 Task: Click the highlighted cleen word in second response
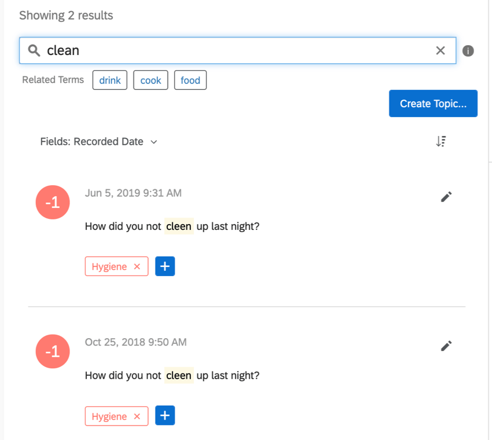tap(179, 375)
